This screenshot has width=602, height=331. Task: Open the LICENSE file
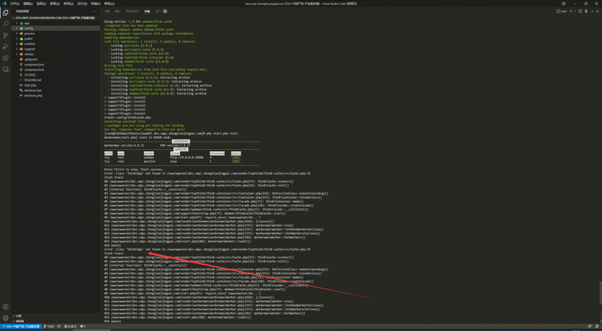tap(56, 75)
